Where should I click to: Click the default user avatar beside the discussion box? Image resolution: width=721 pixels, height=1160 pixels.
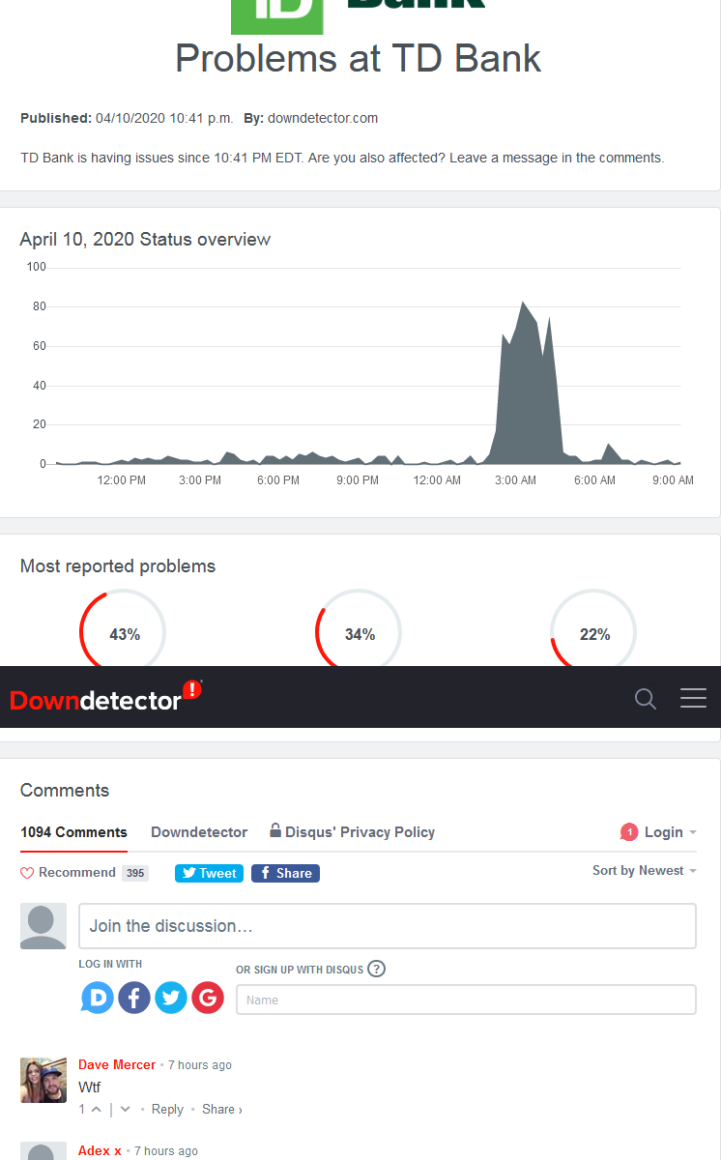(43, 926)
